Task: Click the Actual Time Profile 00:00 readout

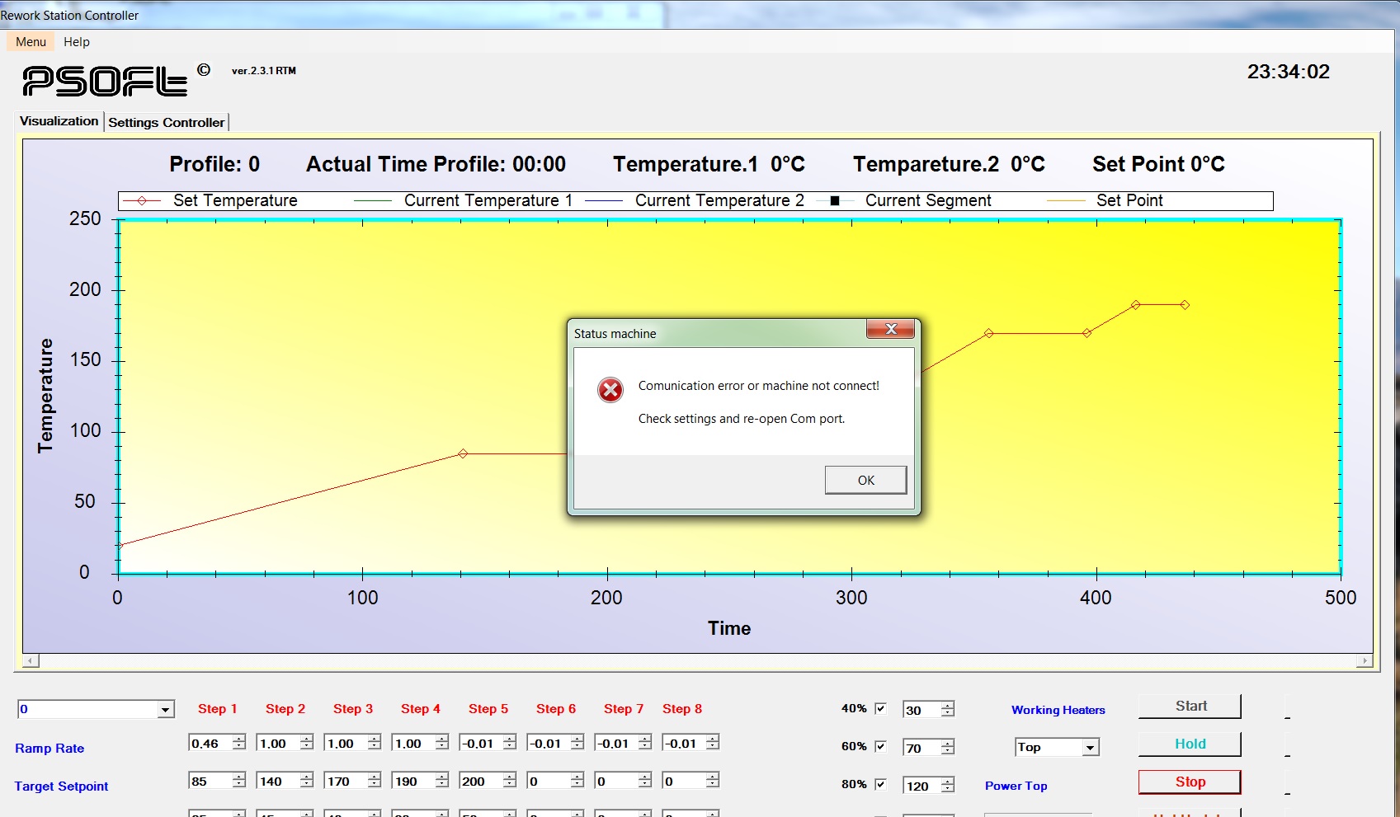Action: (436, 164)
